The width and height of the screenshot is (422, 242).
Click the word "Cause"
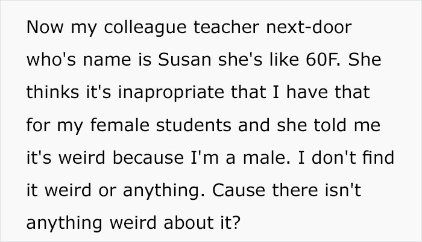[x=239, y=190]
